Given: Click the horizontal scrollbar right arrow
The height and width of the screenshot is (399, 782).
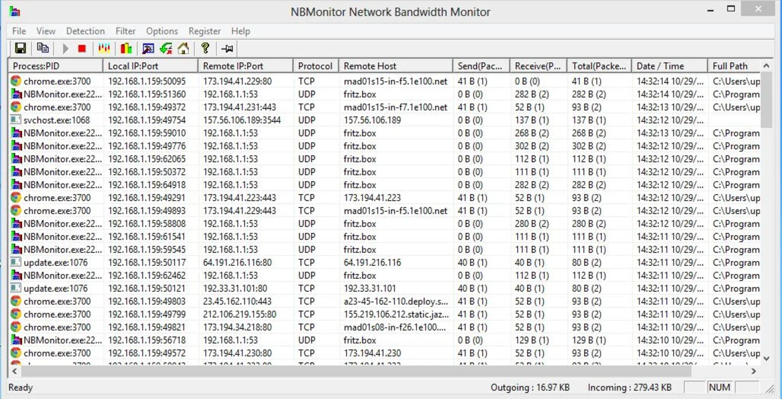Looking at the screenshot, I should click(754, 371).
